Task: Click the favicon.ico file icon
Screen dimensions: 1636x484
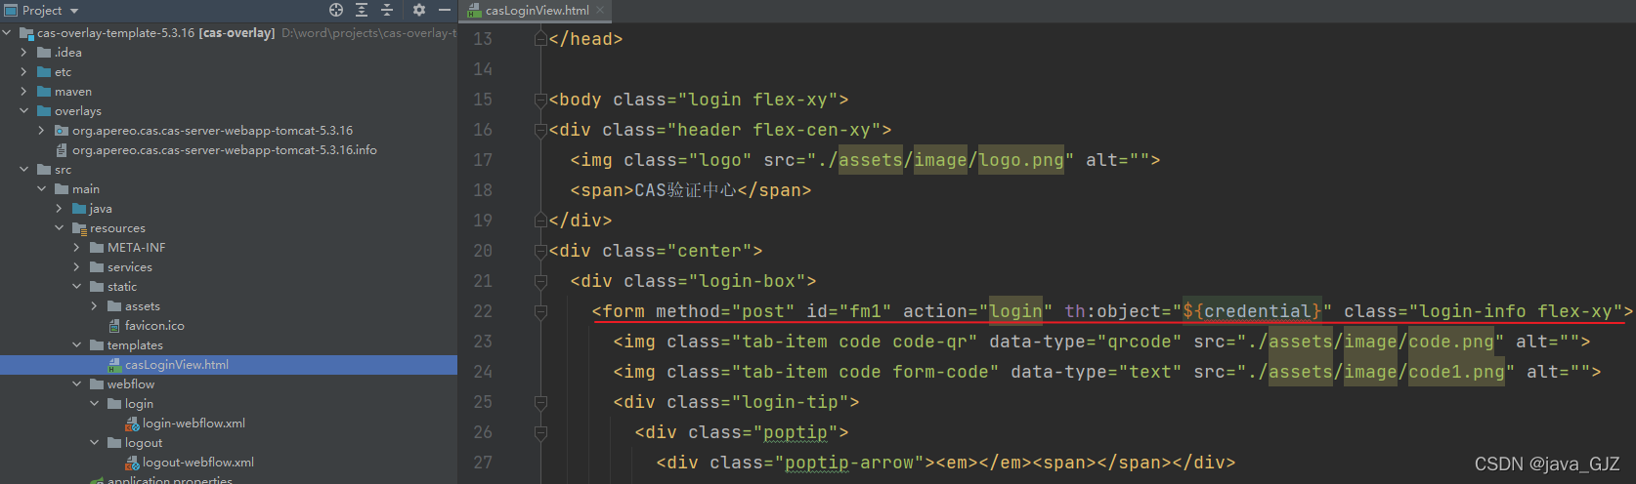Action: point(114,326)
